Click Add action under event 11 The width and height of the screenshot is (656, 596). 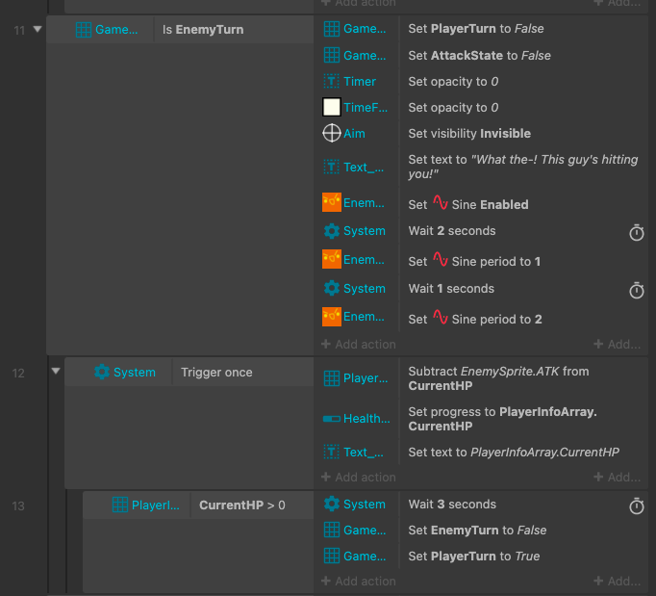tap(359, 345)
